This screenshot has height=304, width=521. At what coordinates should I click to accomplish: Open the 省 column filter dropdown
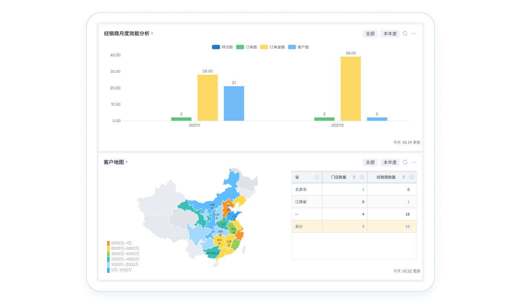(x=317, y=177)
